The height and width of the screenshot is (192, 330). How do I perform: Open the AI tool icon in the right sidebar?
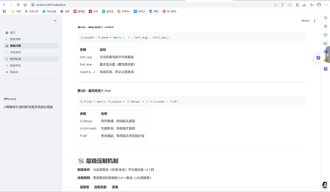326,43
